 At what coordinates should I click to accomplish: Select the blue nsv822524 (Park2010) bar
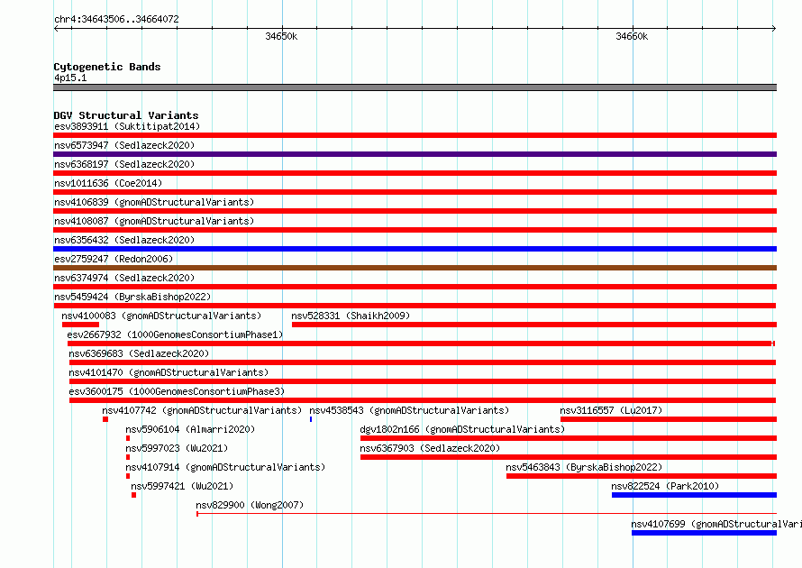point(694,495)
